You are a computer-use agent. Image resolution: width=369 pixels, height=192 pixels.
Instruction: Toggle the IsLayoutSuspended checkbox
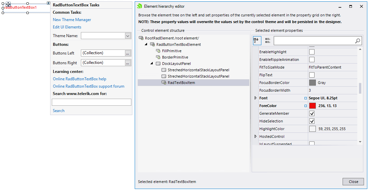[312, 143]
